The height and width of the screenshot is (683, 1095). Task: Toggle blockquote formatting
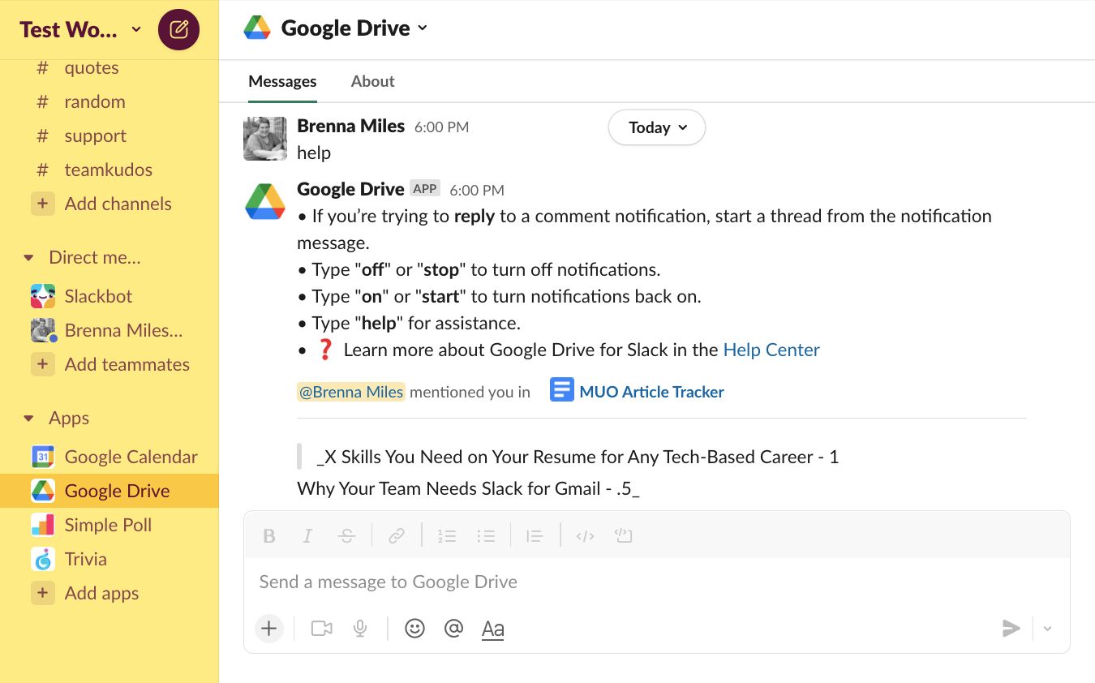(x=535, y=536)
